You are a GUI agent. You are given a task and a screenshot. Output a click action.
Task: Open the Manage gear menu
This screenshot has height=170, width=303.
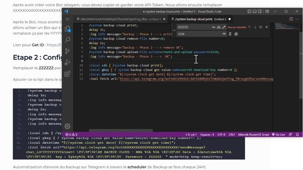67,126
